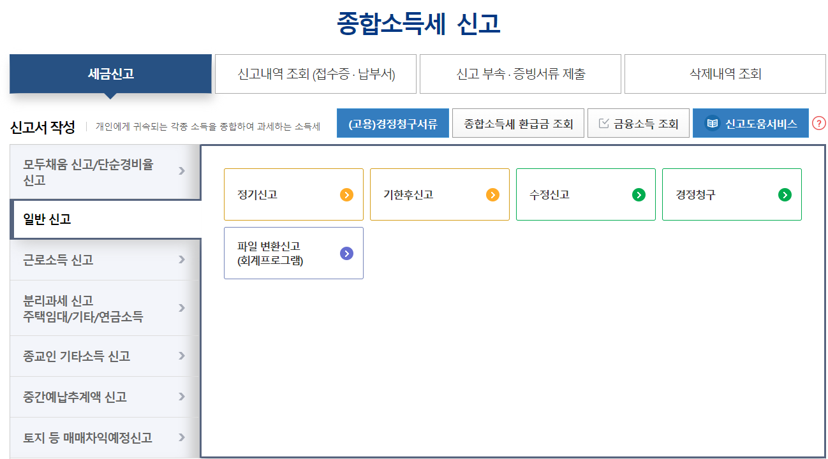The height and width of the screenshot is (459, 828).
Task: Open the 신고 부속·증빙서류 제출 tab
Action: (x=521, y=74)
